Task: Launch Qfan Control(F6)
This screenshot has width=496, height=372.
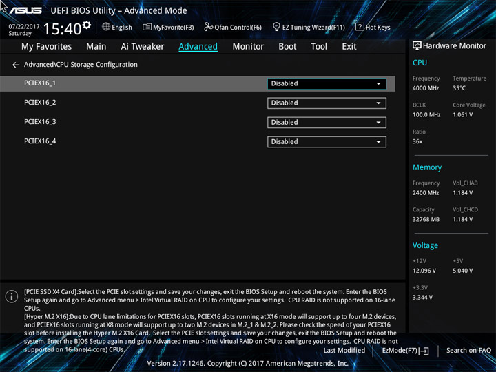Action: point(238,27)
